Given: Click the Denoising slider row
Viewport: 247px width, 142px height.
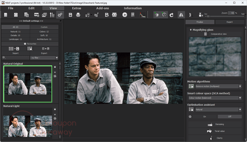Looking at the screenshot, I should point(215,124).
